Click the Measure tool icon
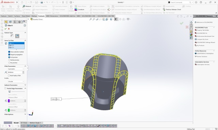 coord(24,6)
